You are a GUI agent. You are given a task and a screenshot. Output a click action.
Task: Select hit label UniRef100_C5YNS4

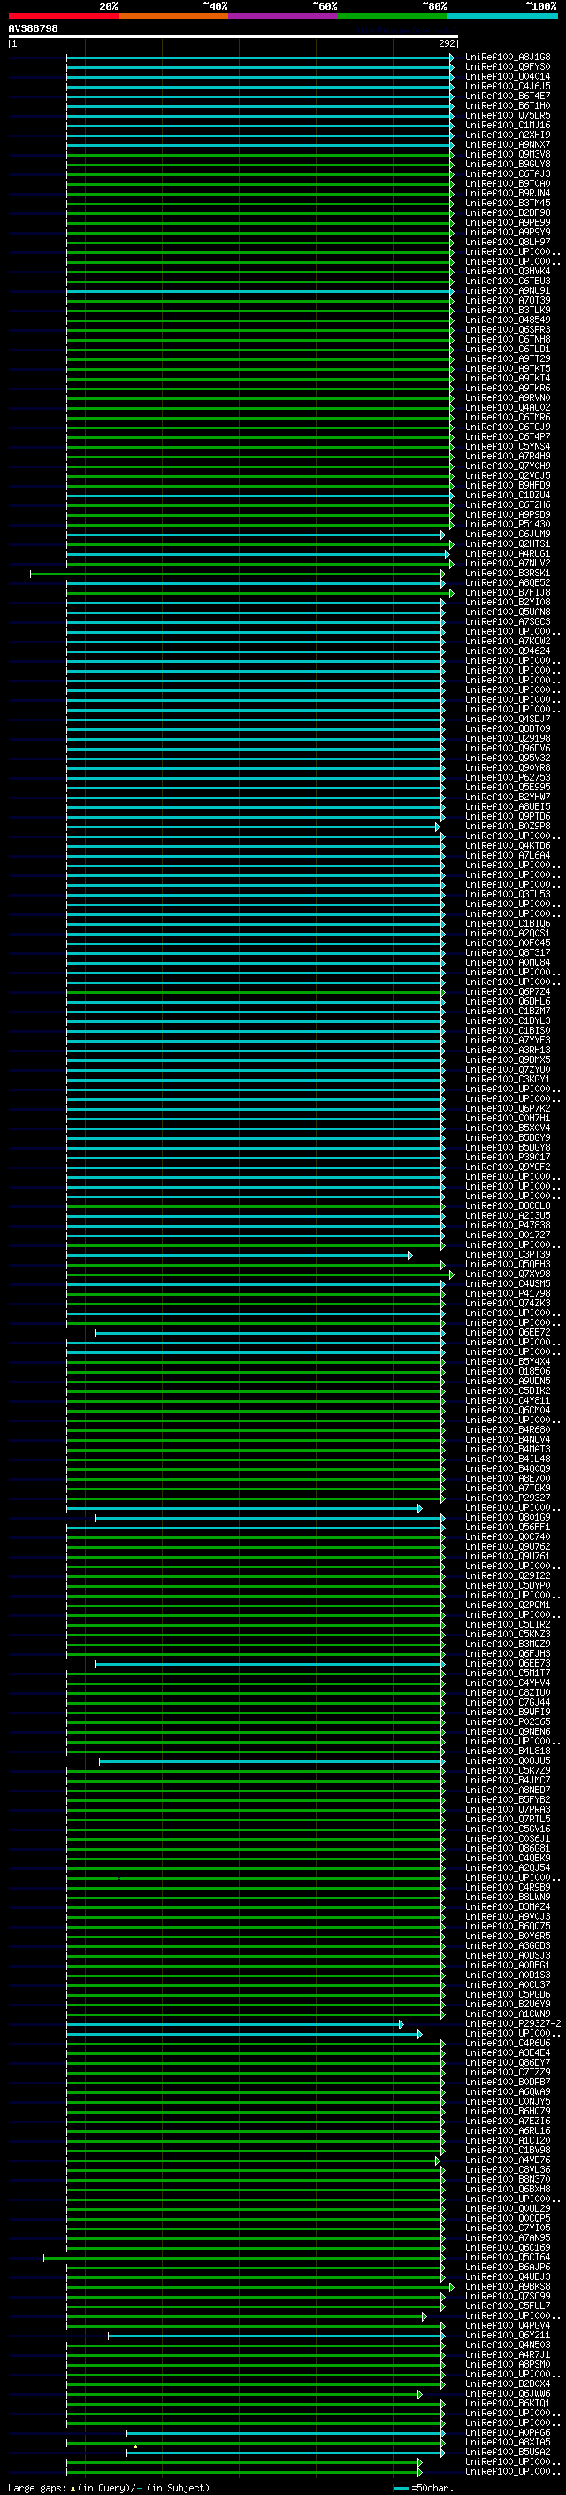point(508,446)
